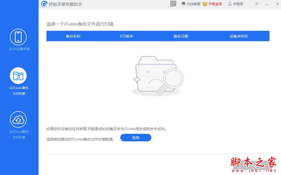281x175 pixels.
Task: Click the 选择其他路径的iTunes备份文件恢复数据 text
Action: tap(80, 139)
